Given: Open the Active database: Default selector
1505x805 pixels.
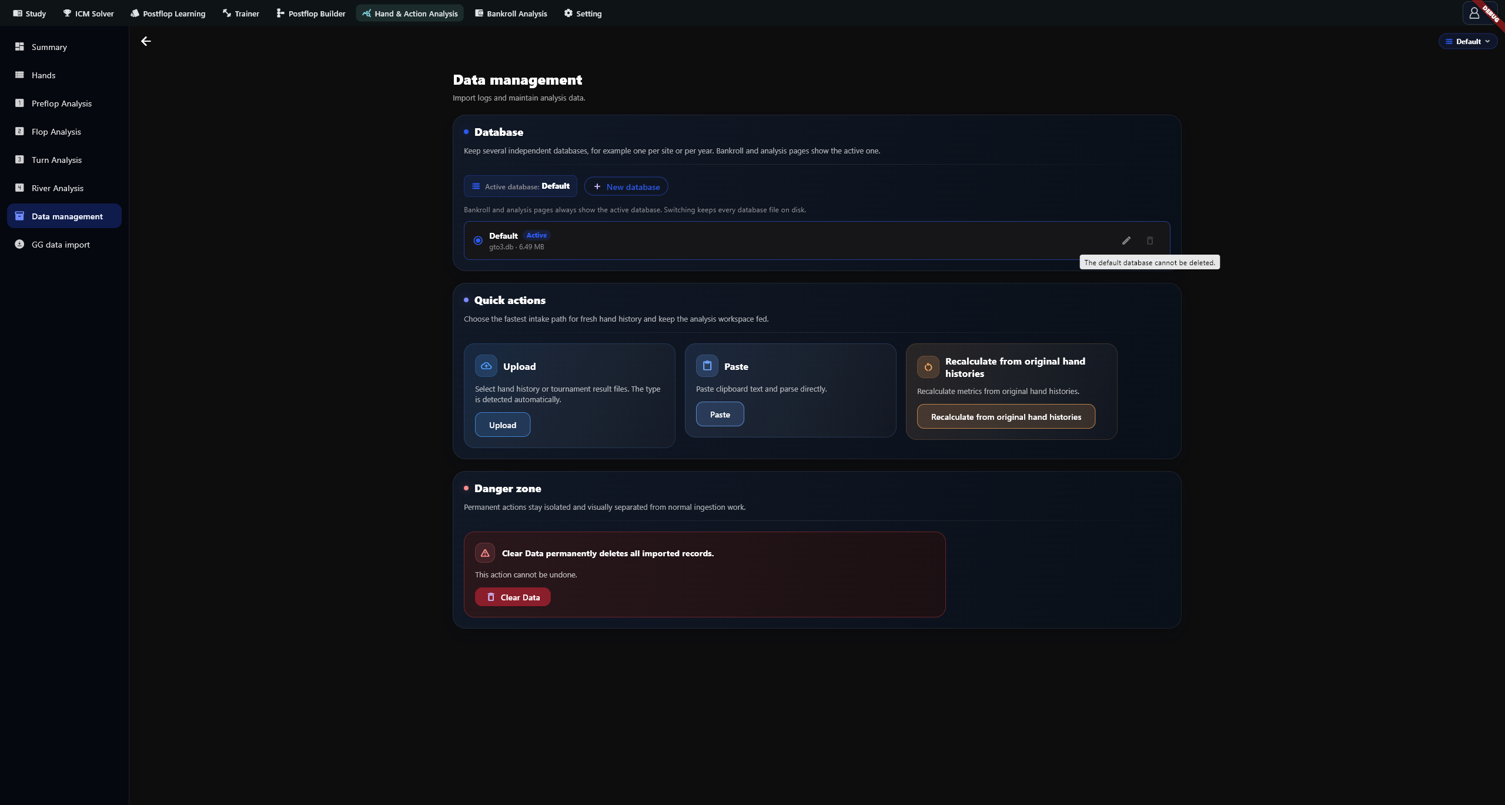Looking at the screenshot, I should 520,186.
